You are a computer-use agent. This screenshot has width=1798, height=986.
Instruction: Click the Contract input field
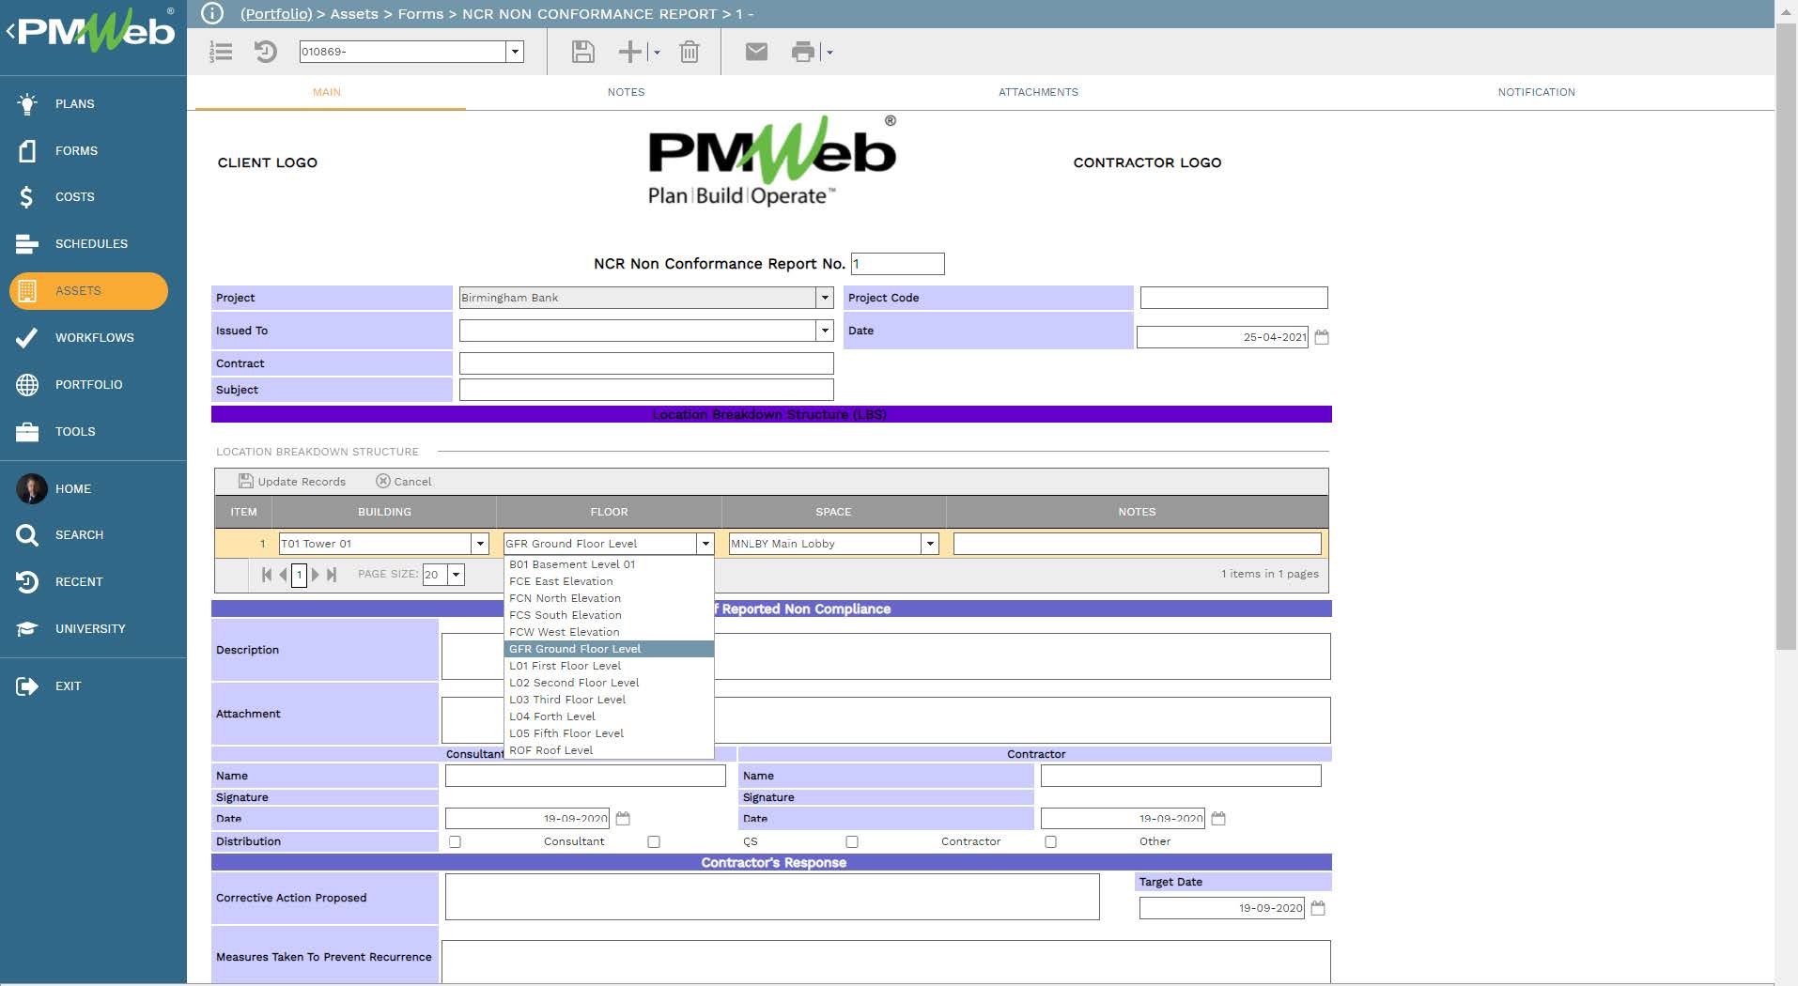click(x=646, y=363)
